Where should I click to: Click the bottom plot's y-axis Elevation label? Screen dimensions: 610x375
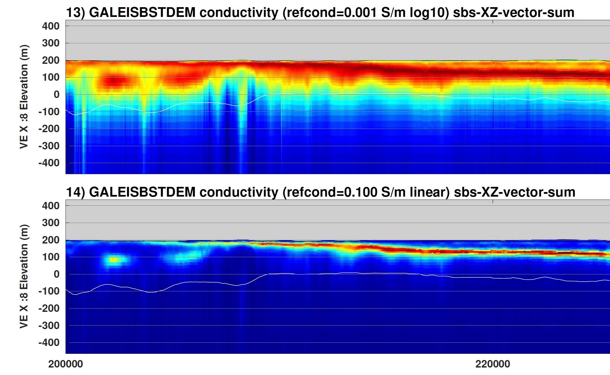point(24,276)
